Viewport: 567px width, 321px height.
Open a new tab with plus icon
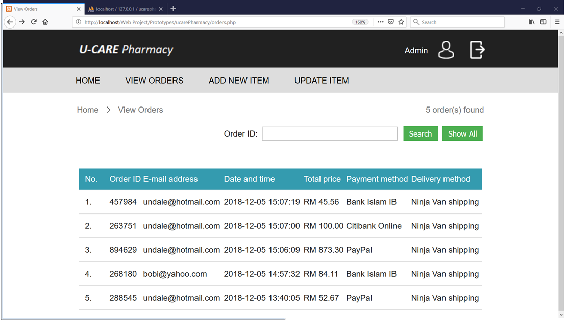pos(173,9)
